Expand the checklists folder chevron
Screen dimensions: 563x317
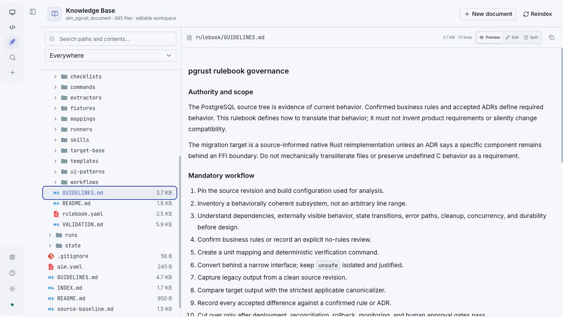55,77
